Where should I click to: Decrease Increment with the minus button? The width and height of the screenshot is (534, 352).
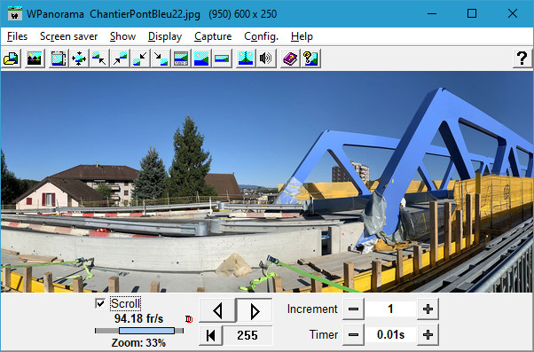[x=354, y=309]
